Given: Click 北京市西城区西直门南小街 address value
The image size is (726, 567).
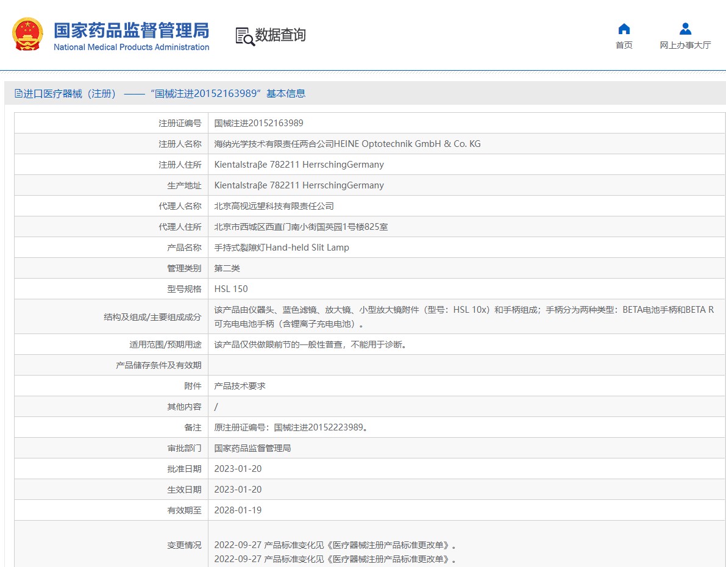Looking at the screenshot, I should [301, 227].
